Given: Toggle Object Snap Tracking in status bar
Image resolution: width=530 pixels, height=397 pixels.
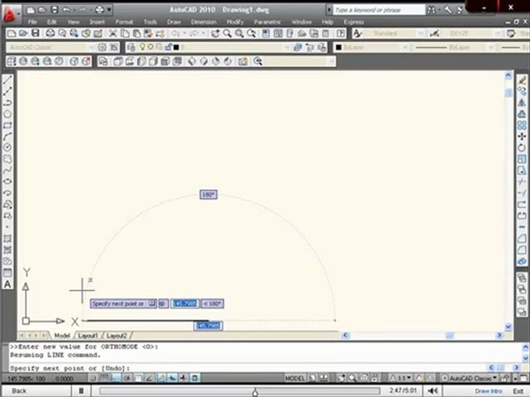Looking at the screenshot, I should (x=149, y=378).
